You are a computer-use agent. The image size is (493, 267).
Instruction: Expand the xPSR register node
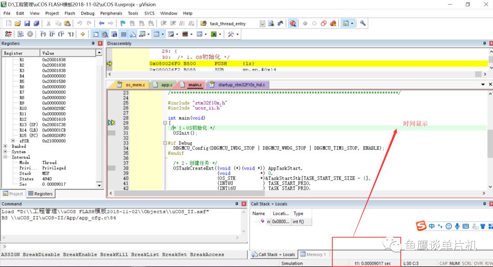(x=13, y=141)
